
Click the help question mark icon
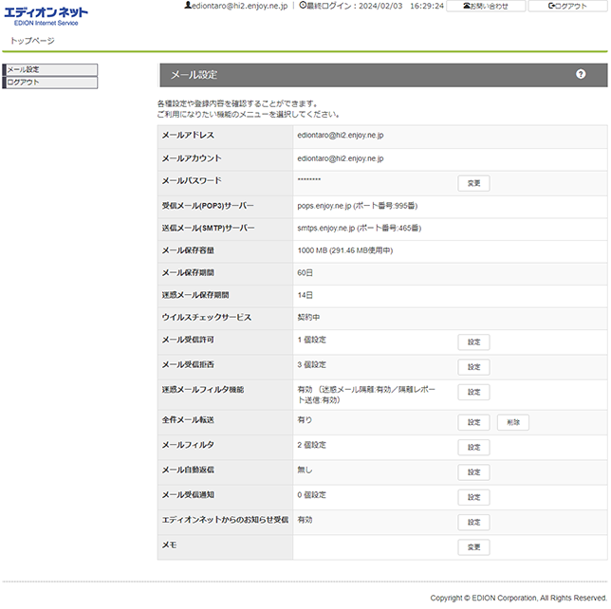[581, 74]
